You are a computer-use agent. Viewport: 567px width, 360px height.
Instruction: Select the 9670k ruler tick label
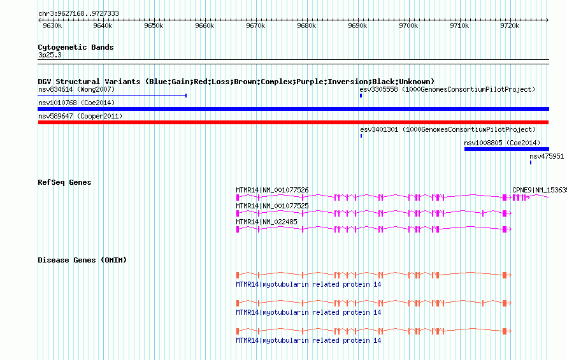coord(255,25)
